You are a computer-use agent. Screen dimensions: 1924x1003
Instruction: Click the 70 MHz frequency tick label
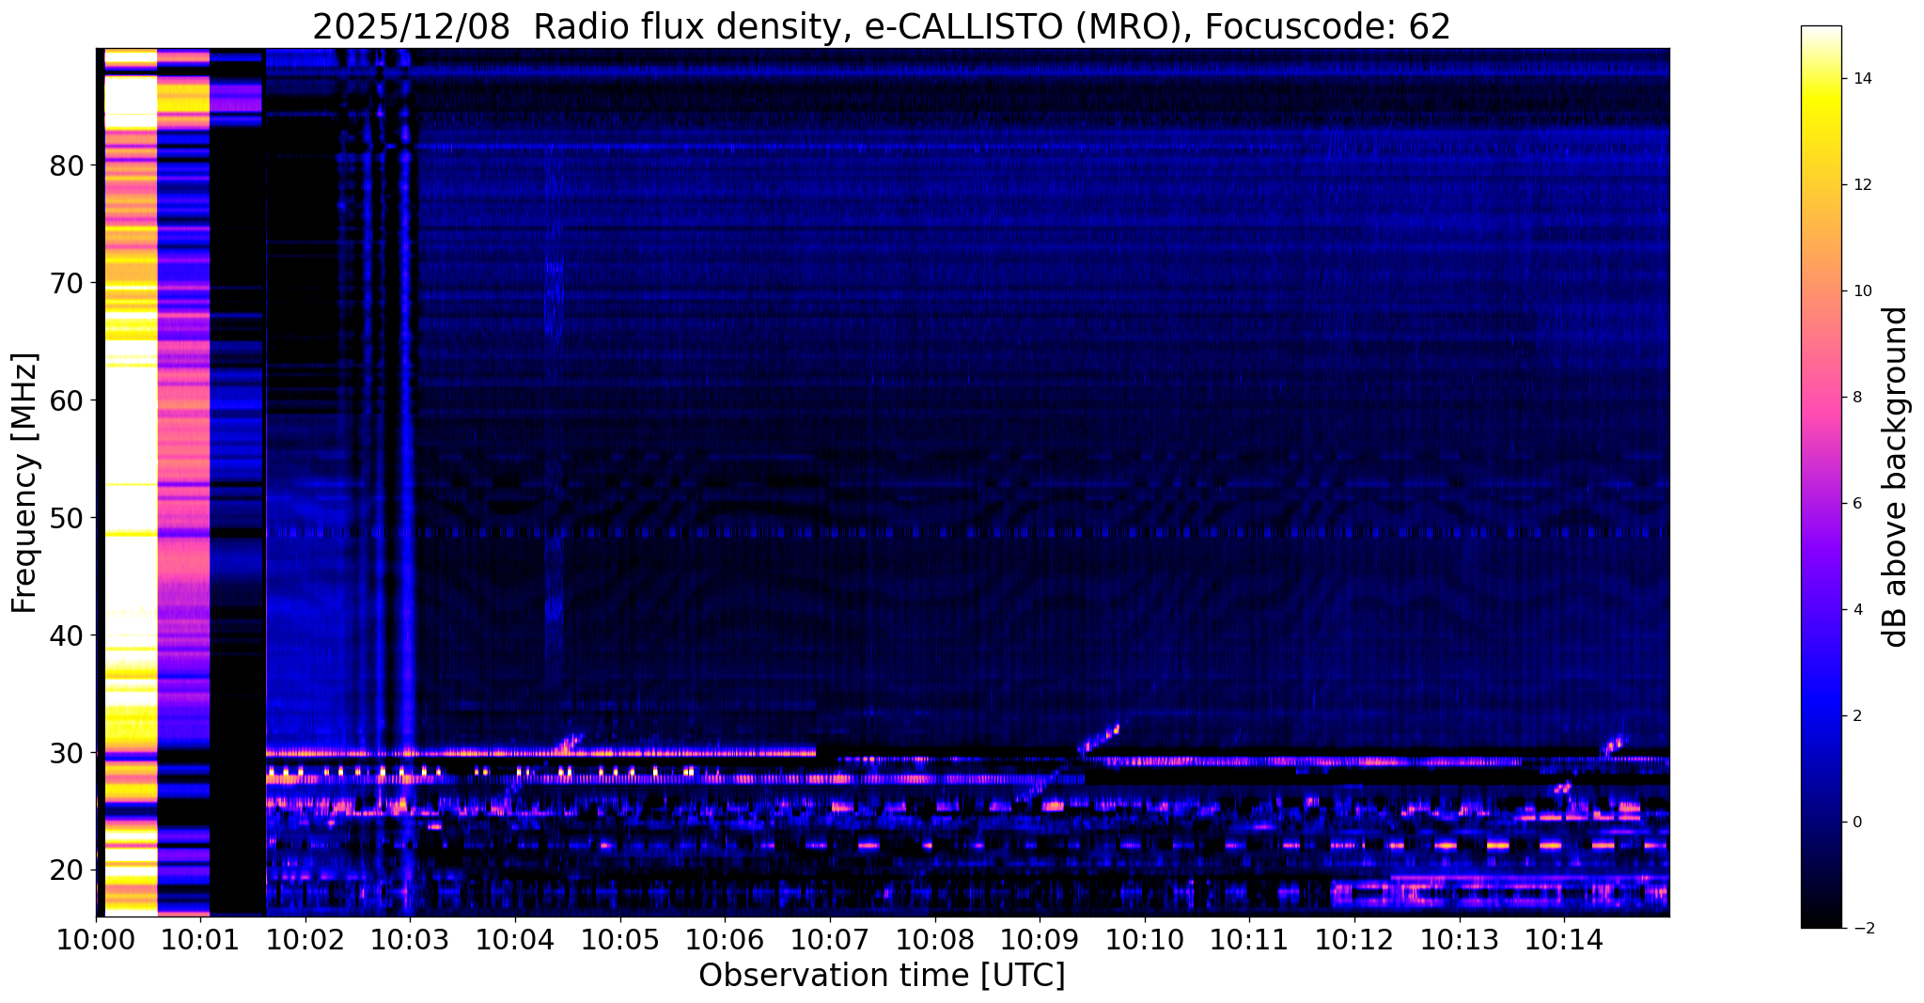[67, 283]
